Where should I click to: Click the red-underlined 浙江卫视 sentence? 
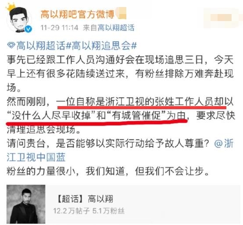[x=122, y=109]
